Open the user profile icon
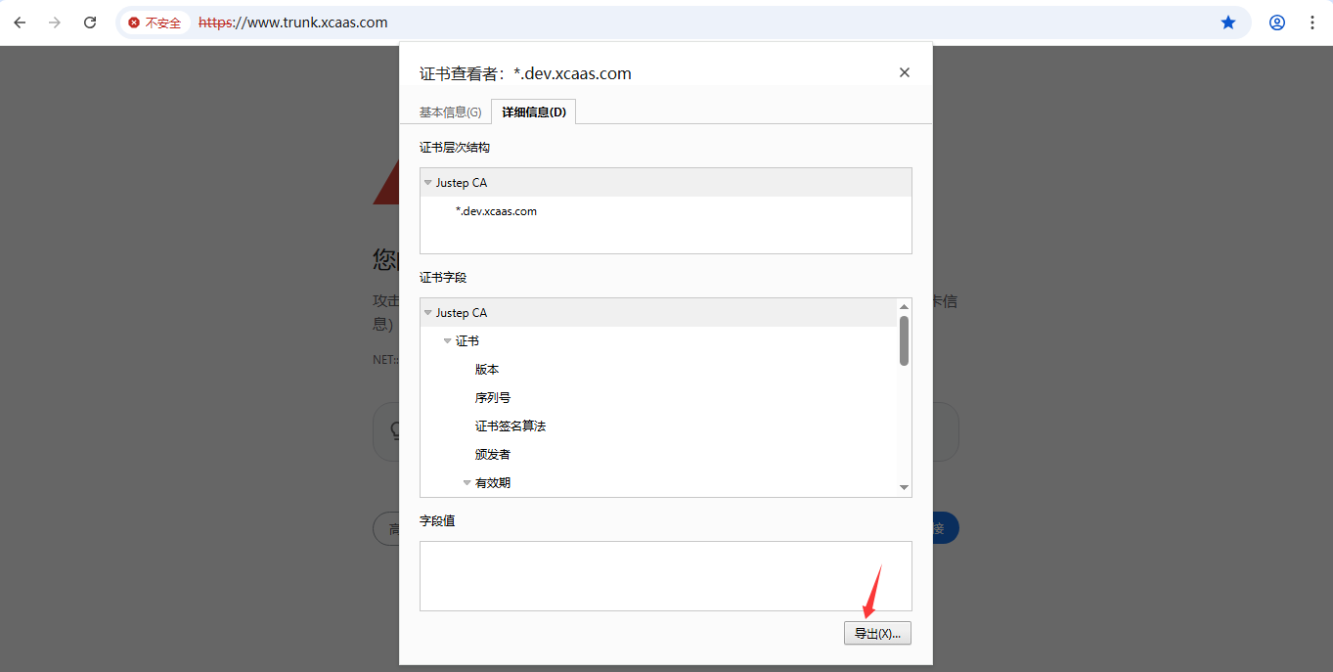This screenshot has width=1333, height=672. coord(1277,22)
